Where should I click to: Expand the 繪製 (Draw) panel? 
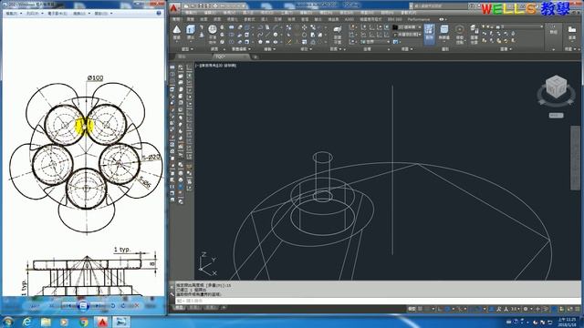click(x=269, y=48)
